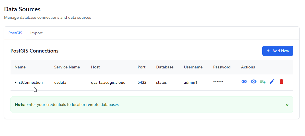Viewport: 305px width, 136px height.
Task: Click the Database column header
Action: [x=165, y=67]
